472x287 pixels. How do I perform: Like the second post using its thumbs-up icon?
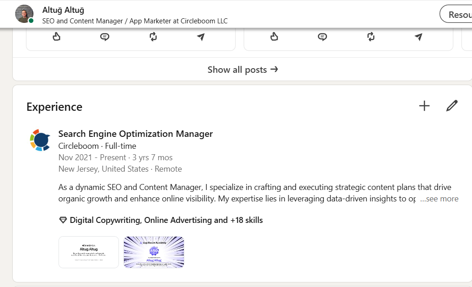tap(274, 36)
